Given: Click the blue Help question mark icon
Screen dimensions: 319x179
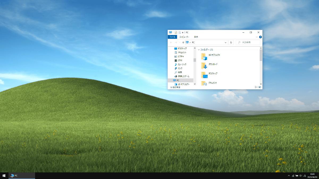Looking at the screenshot, I should click(261, 37).
